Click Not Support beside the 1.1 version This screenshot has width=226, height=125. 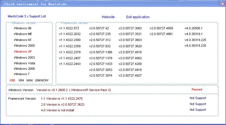click(x=198, y=98)
